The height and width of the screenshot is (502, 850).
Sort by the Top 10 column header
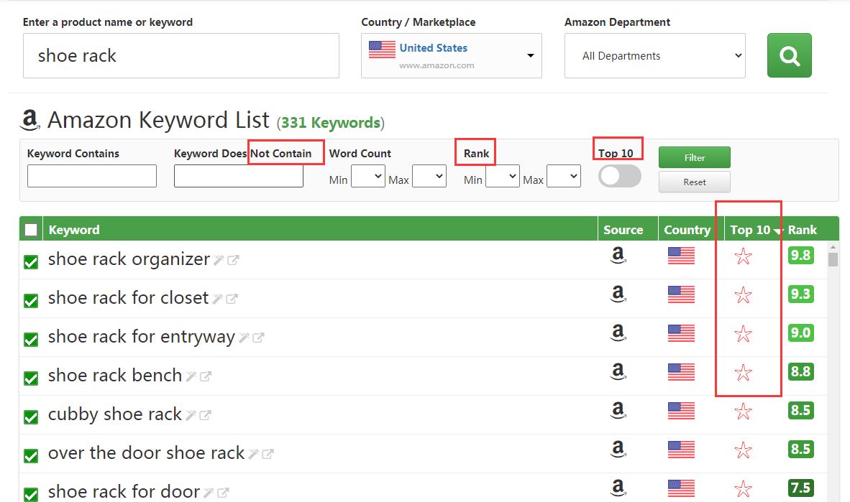(751, 230)
